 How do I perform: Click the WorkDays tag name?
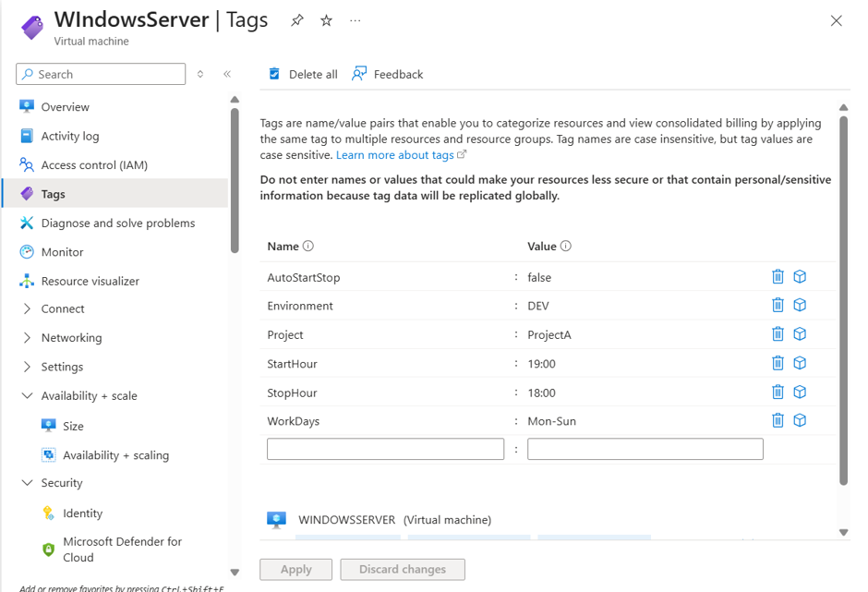point(294,421)
